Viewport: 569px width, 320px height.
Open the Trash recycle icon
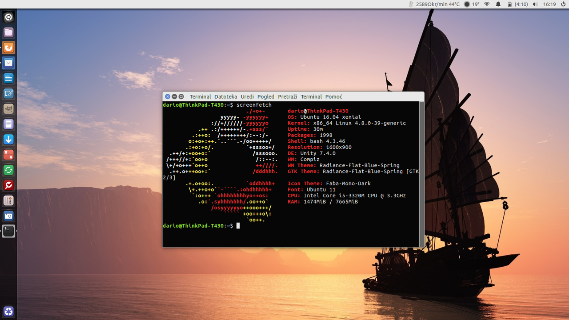tap(8, 312)
